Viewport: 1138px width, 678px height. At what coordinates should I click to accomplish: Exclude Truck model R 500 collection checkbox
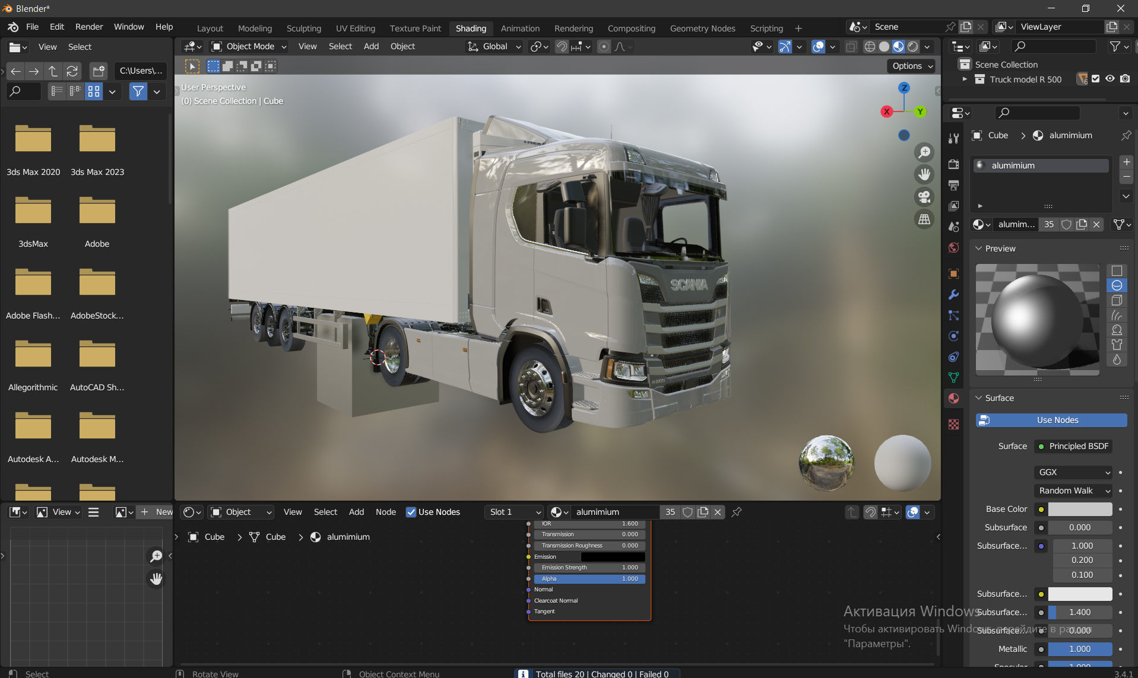1096,79
